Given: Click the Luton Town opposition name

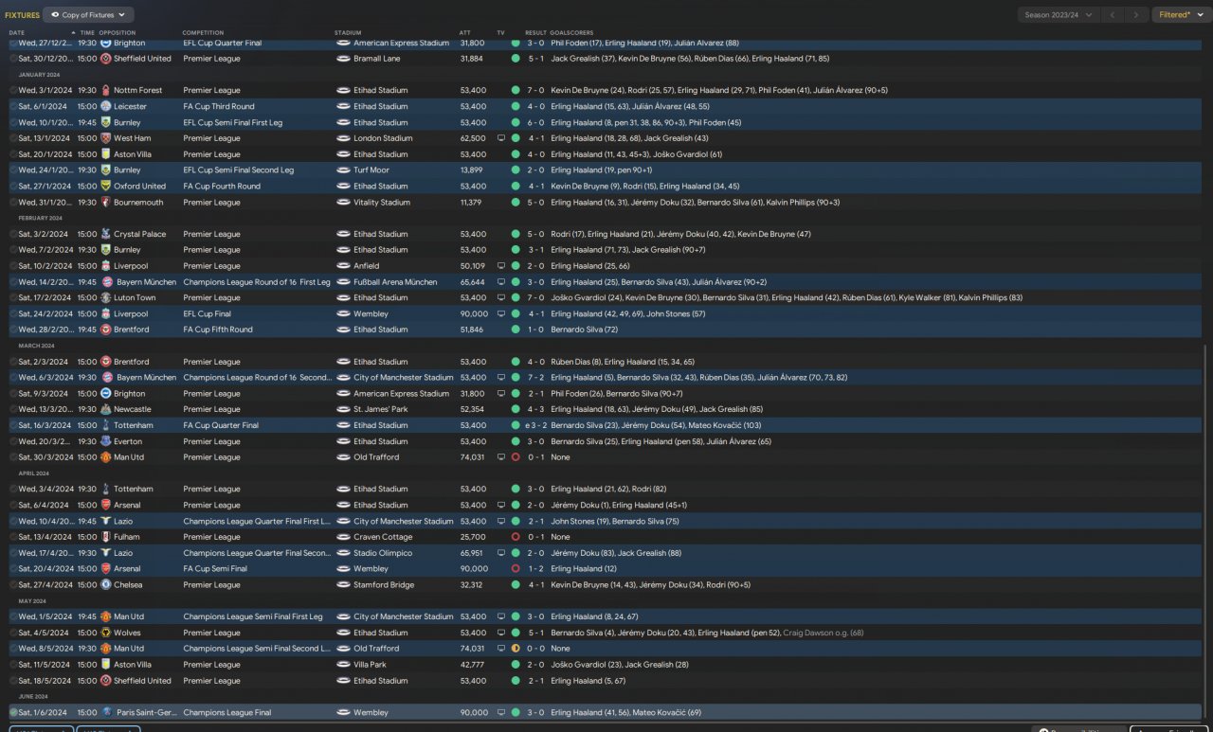Looking at the screenshot, I should click(x=135, y=298).
